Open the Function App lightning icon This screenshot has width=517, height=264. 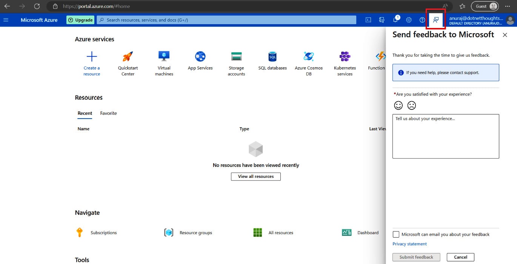pos(380,57)
